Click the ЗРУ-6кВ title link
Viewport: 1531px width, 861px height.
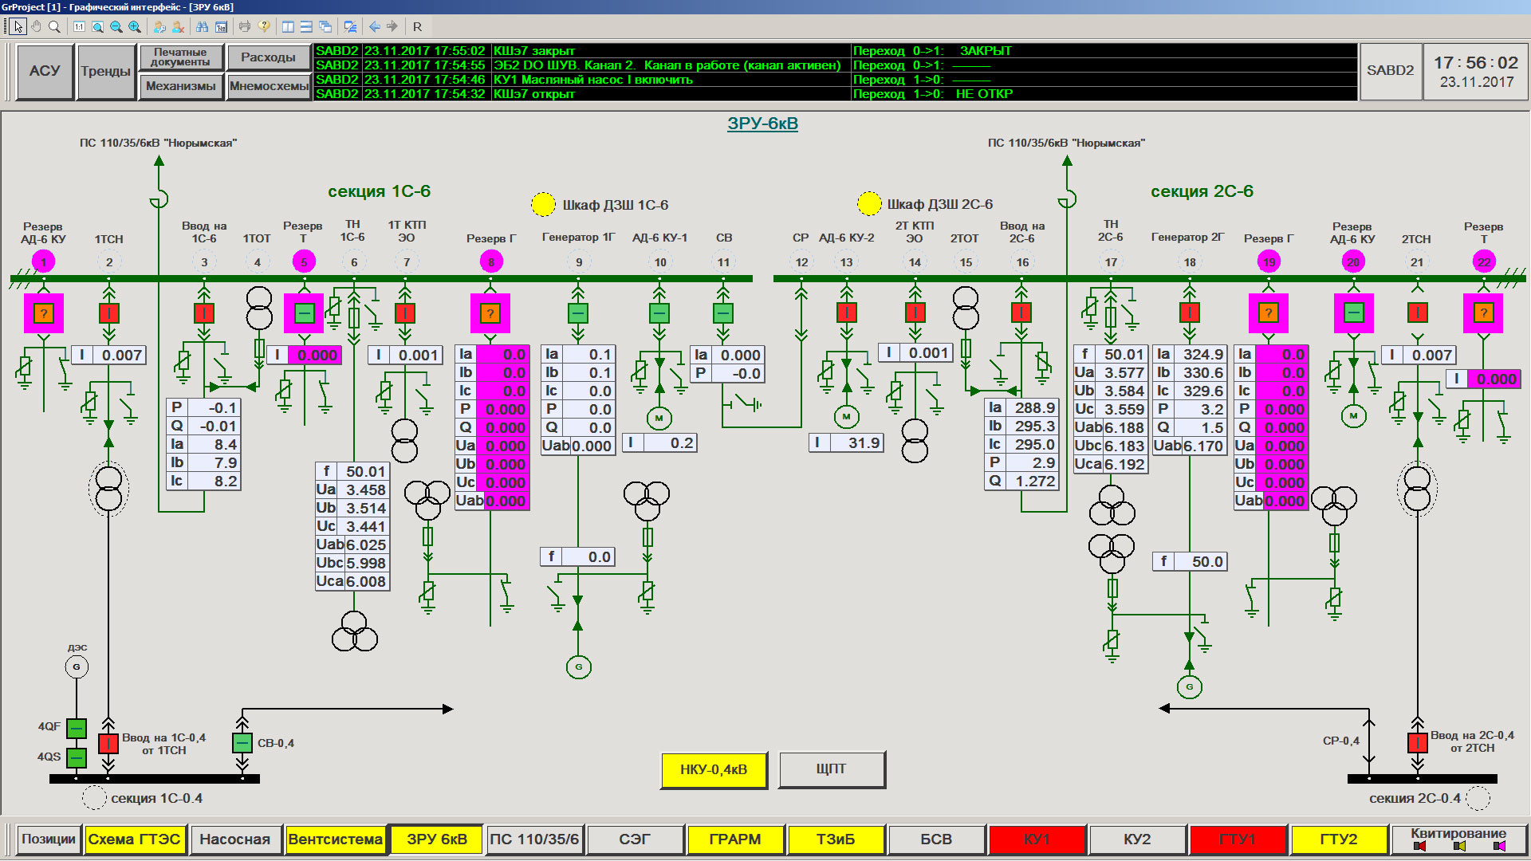(x=762, y=124)
